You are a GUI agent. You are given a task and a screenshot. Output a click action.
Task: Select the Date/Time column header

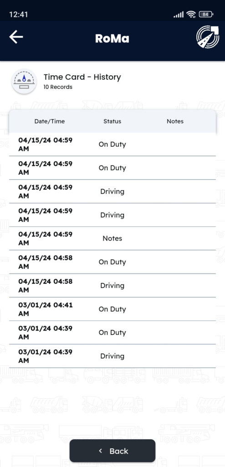49,121
